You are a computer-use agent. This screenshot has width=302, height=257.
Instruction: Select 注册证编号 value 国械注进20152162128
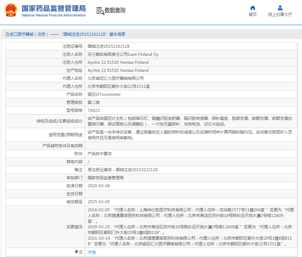tap(109, 46)
